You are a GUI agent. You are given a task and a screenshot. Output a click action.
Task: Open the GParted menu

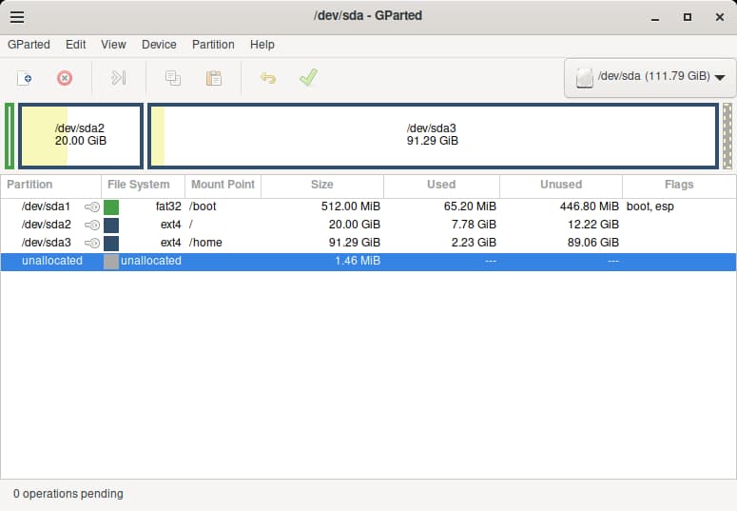tap(29, 45)
